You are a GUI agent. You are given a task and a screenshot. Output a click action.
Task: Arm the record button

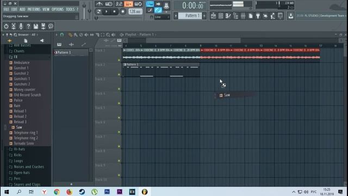pos(122,11)
